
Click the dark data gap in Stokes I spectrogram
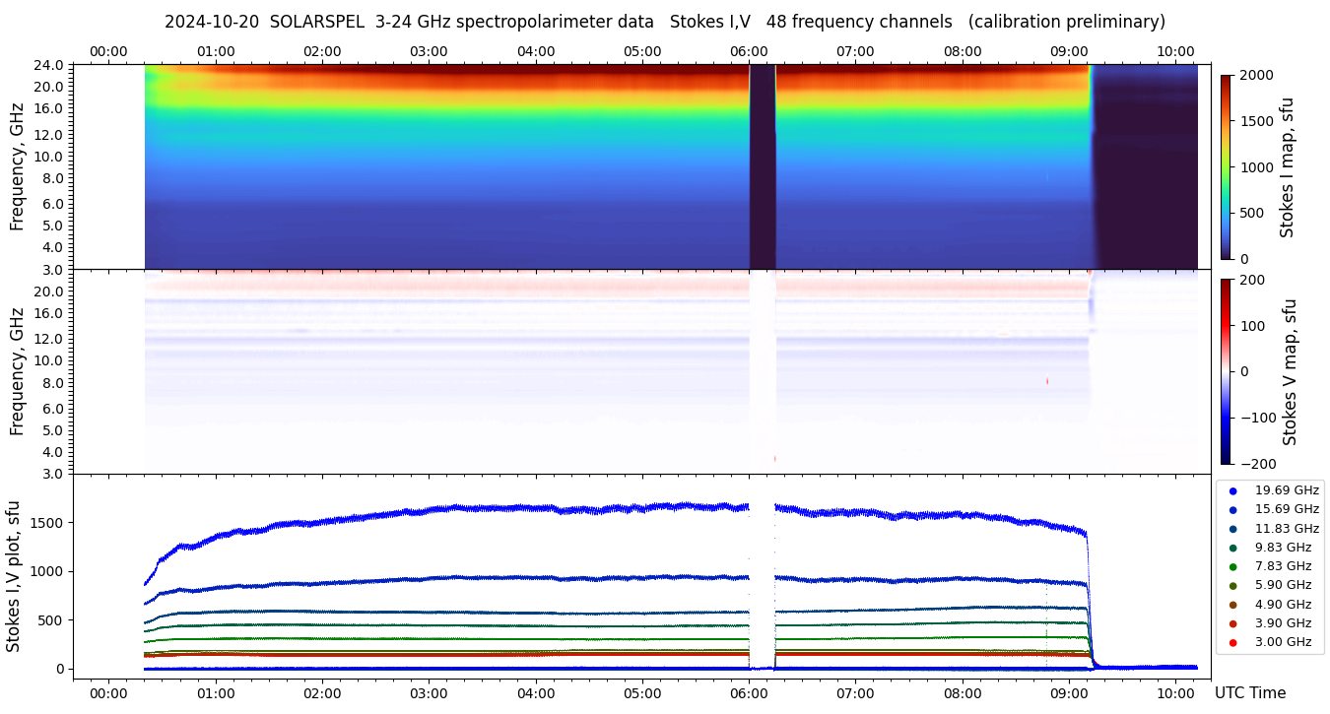pyautogui.click(x=763, y=167)
